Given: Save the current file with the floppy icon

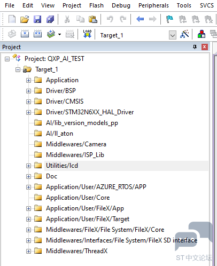Looking at the screenshot, I should tap(37, 19).
